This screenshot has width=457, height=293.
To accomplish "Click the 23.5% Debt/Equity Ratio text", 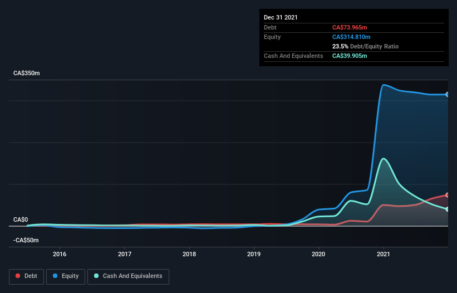I will tap(365, 46).
